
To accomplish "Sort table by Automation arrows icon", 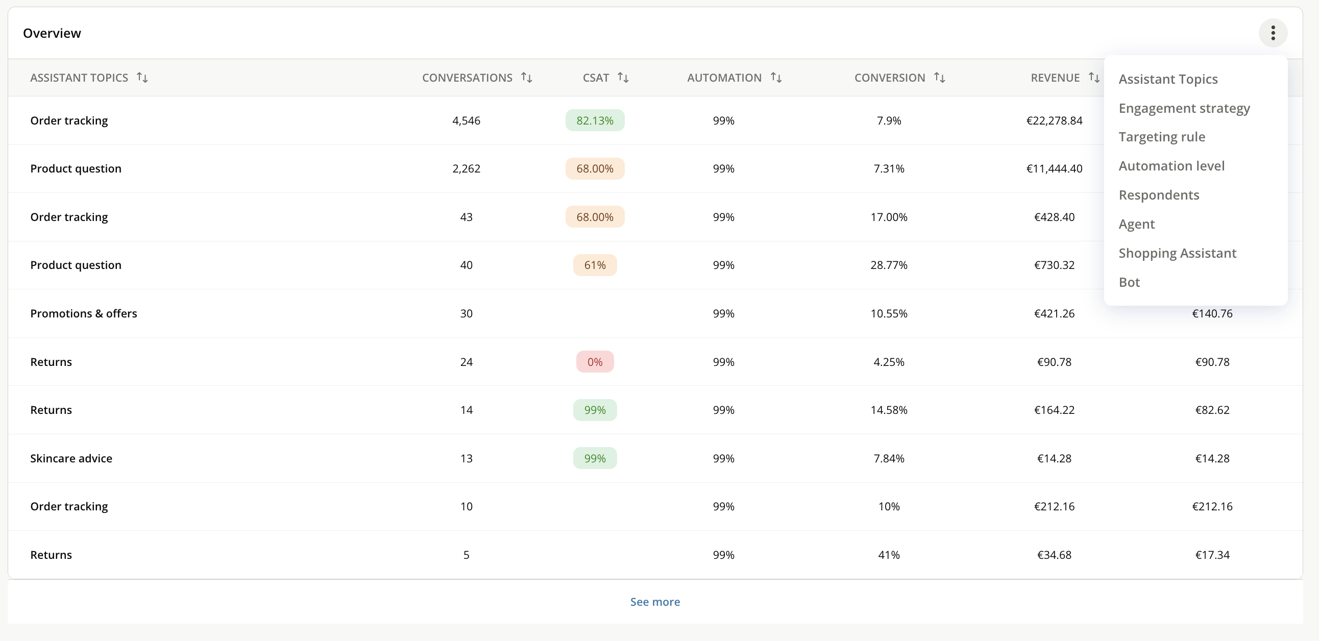I will point(776,78).
